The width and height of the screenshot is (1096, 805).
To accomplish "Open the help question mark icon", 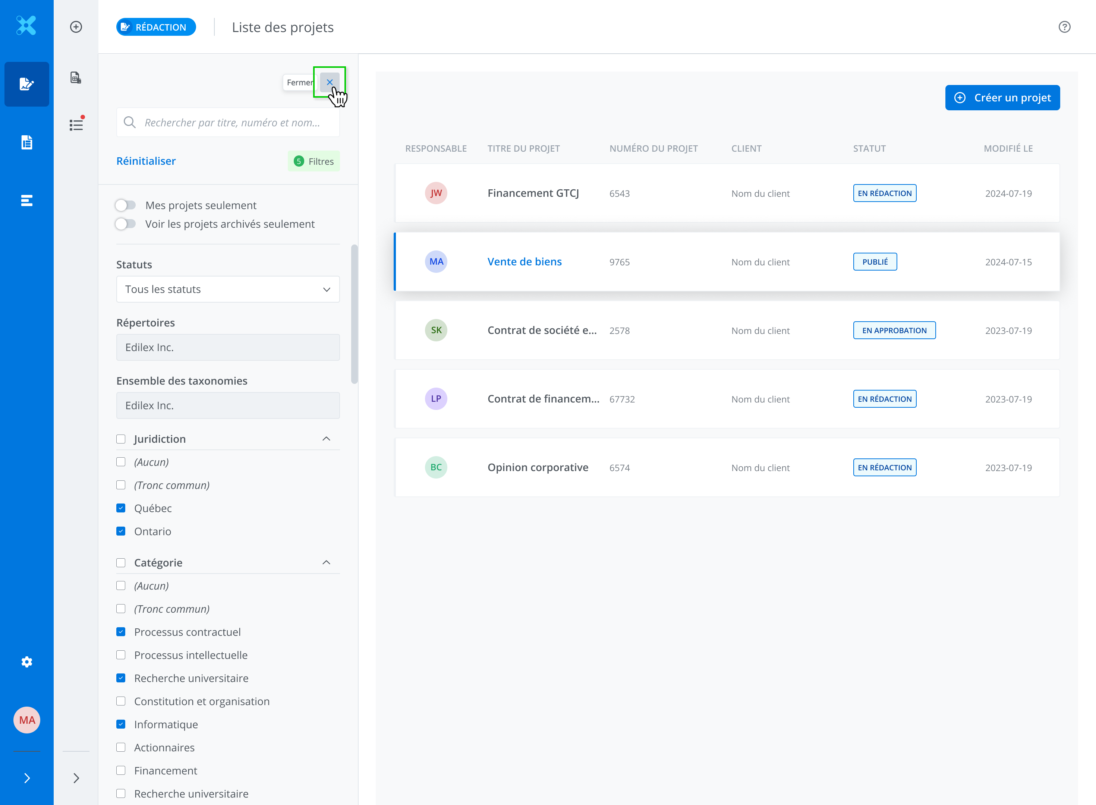I will click(1065, 27).
